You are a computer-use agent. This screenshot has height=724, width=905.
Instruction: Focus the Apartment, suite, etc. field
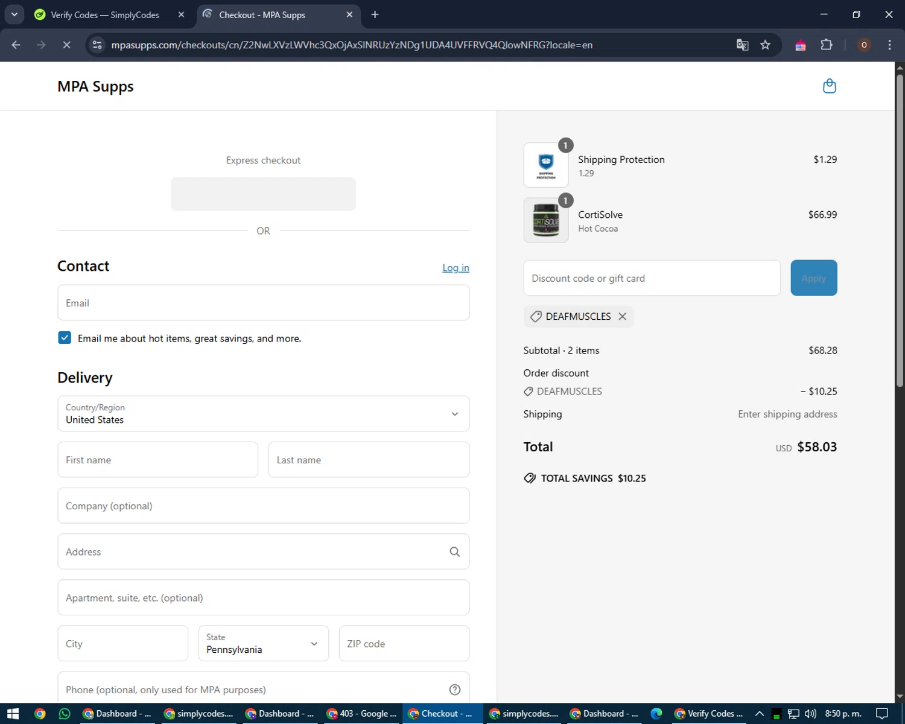[264, 598]
